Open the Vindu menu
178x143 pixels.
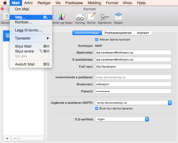tap(127, 3)
